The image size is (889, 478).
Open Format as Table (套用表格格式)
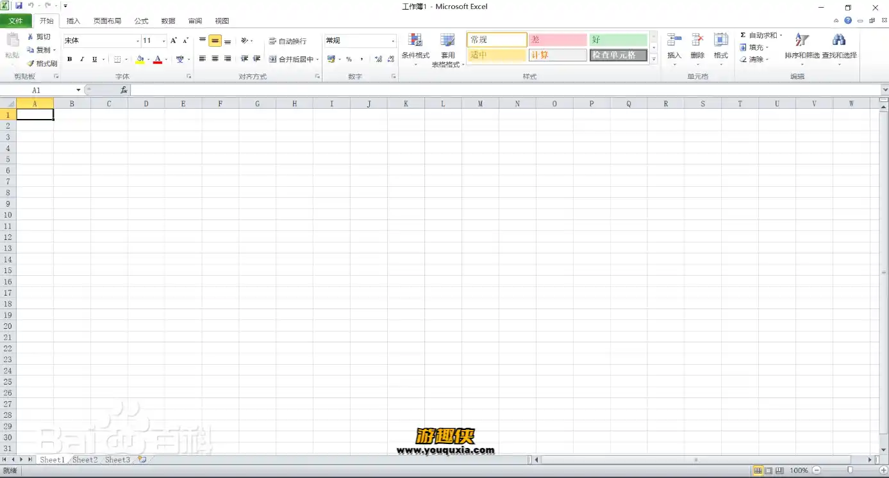point(447,50)
